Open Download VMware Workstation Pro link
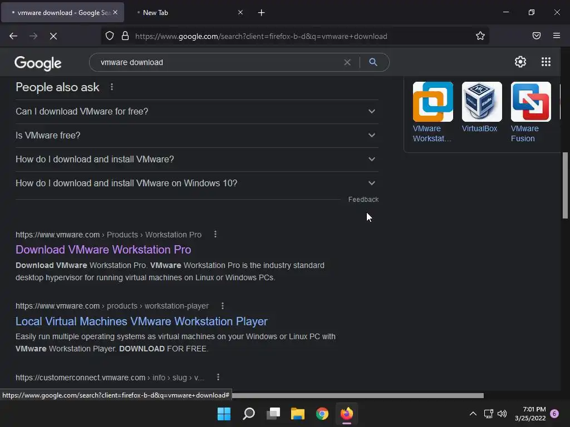The width and height of the screenshot is (570, 427). [103, 250]
